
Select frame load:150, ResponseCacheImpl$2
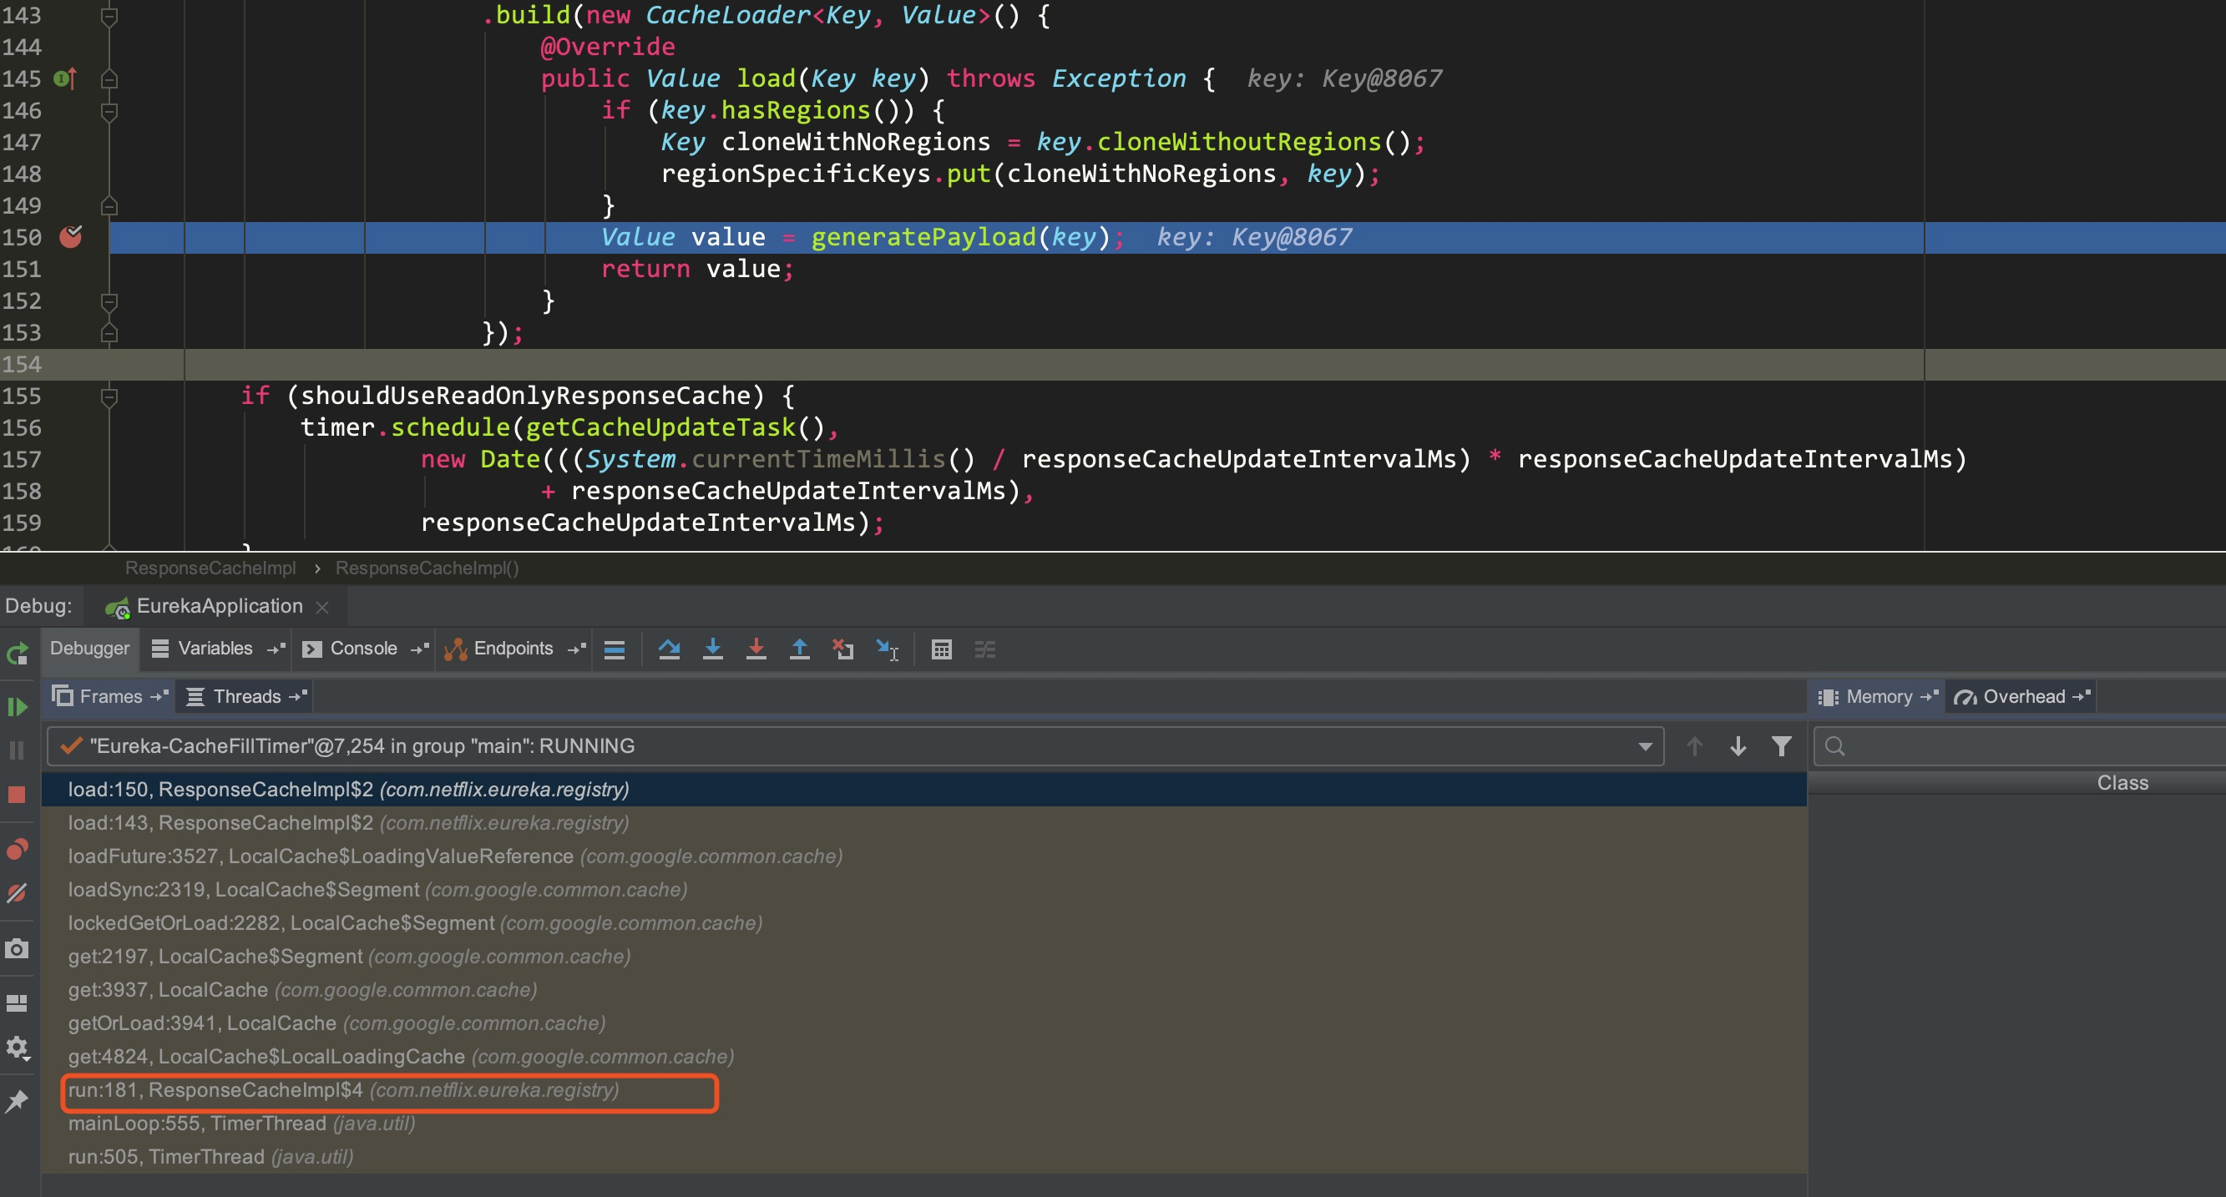pyautogui.click(x=924, y=790)
